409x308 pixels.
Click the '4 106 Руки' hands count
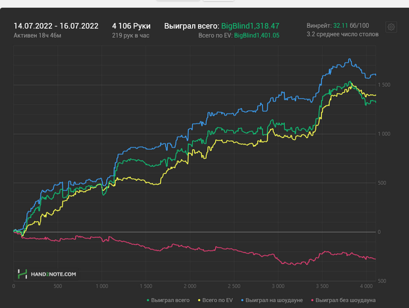click(x=131, y=26)
